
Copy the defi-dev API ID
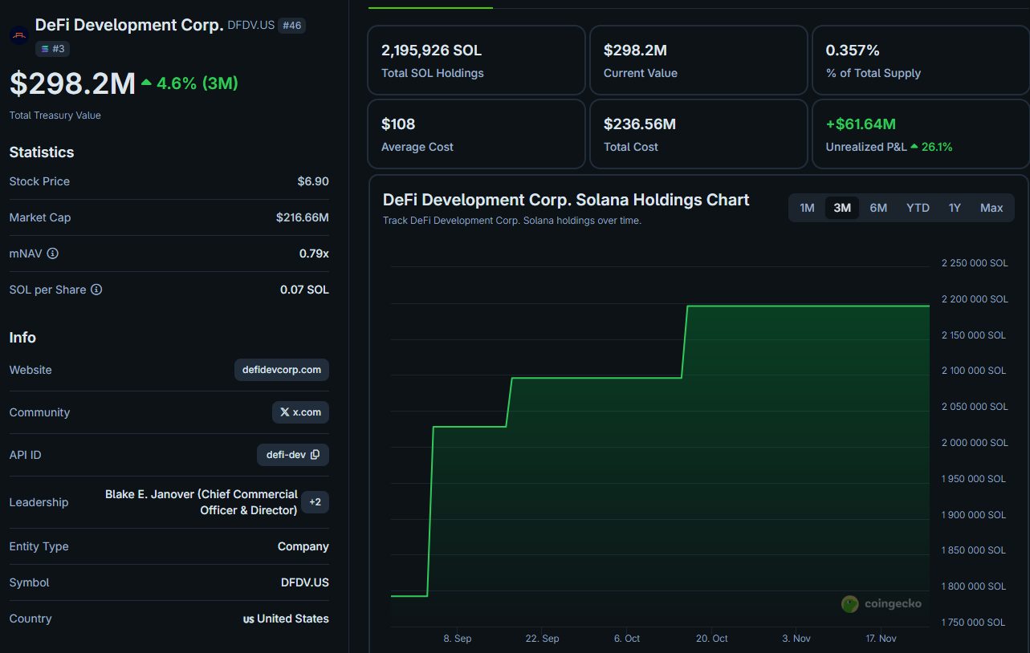[x=315, y=455]
